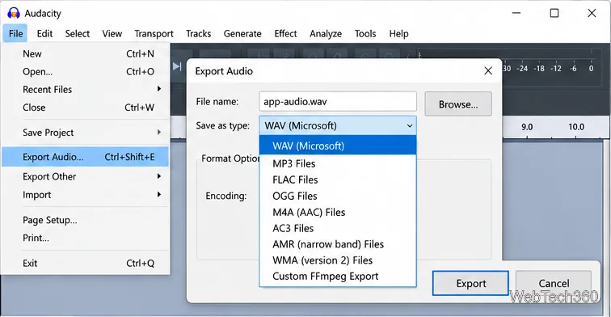Open the Generate menu
Viewport: 611px width, 317px height.
pyautogui.click(x=242, y=34)
